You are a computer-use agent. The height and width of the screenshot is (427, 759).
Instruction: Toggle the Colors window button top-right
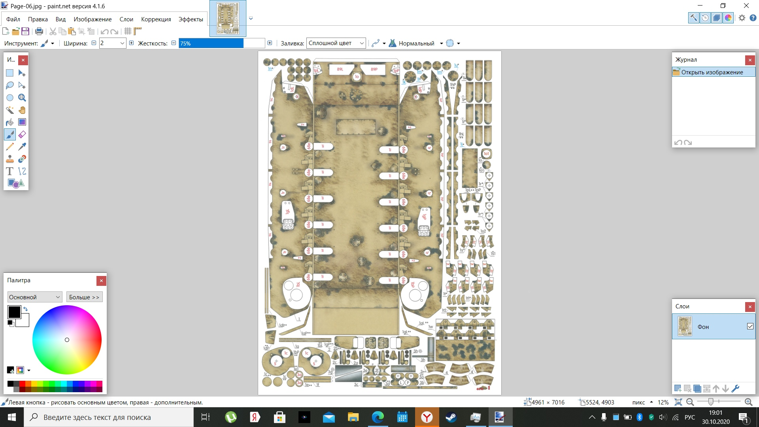point(728,18)
